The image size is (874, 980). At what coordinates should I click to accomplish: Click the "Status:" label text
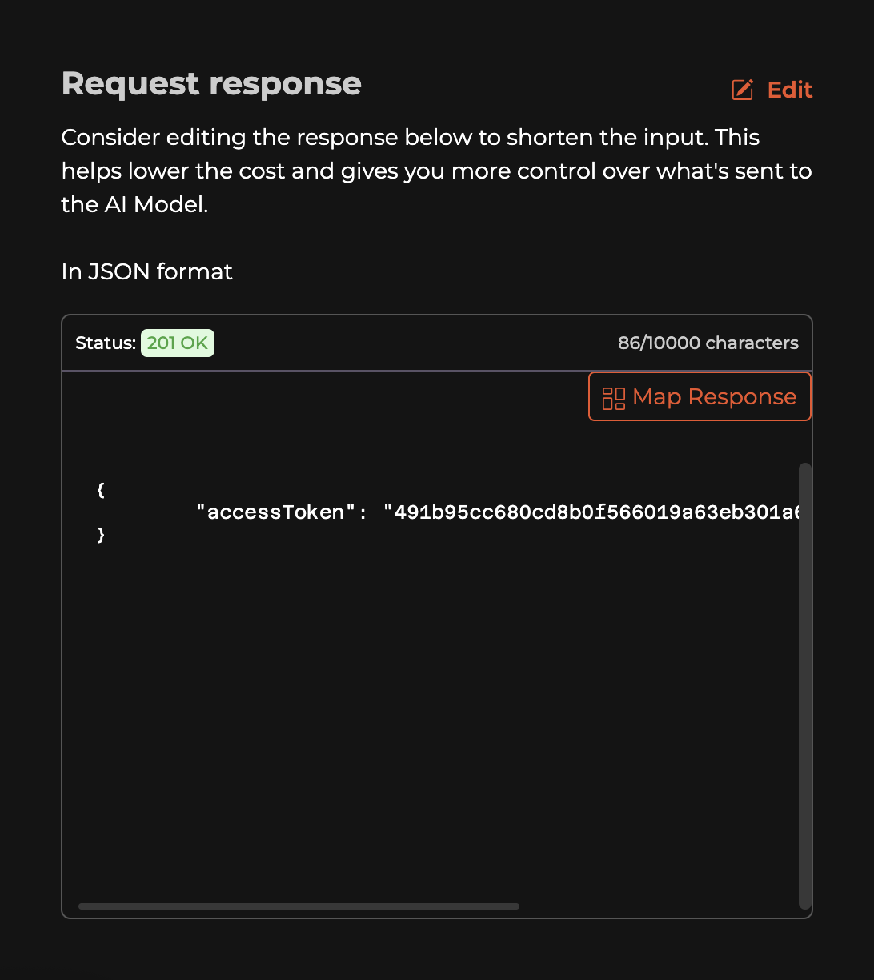coord(106,343)
